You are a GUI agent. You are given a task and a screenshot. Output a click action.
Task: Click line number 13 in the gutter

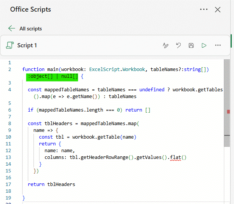pyautogui.click(x=8, y=157)
